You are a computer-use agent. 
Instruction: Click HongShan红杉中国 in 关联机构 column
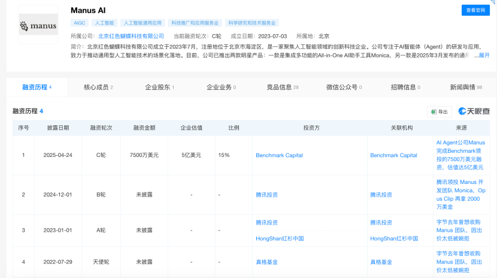point(394,238)
